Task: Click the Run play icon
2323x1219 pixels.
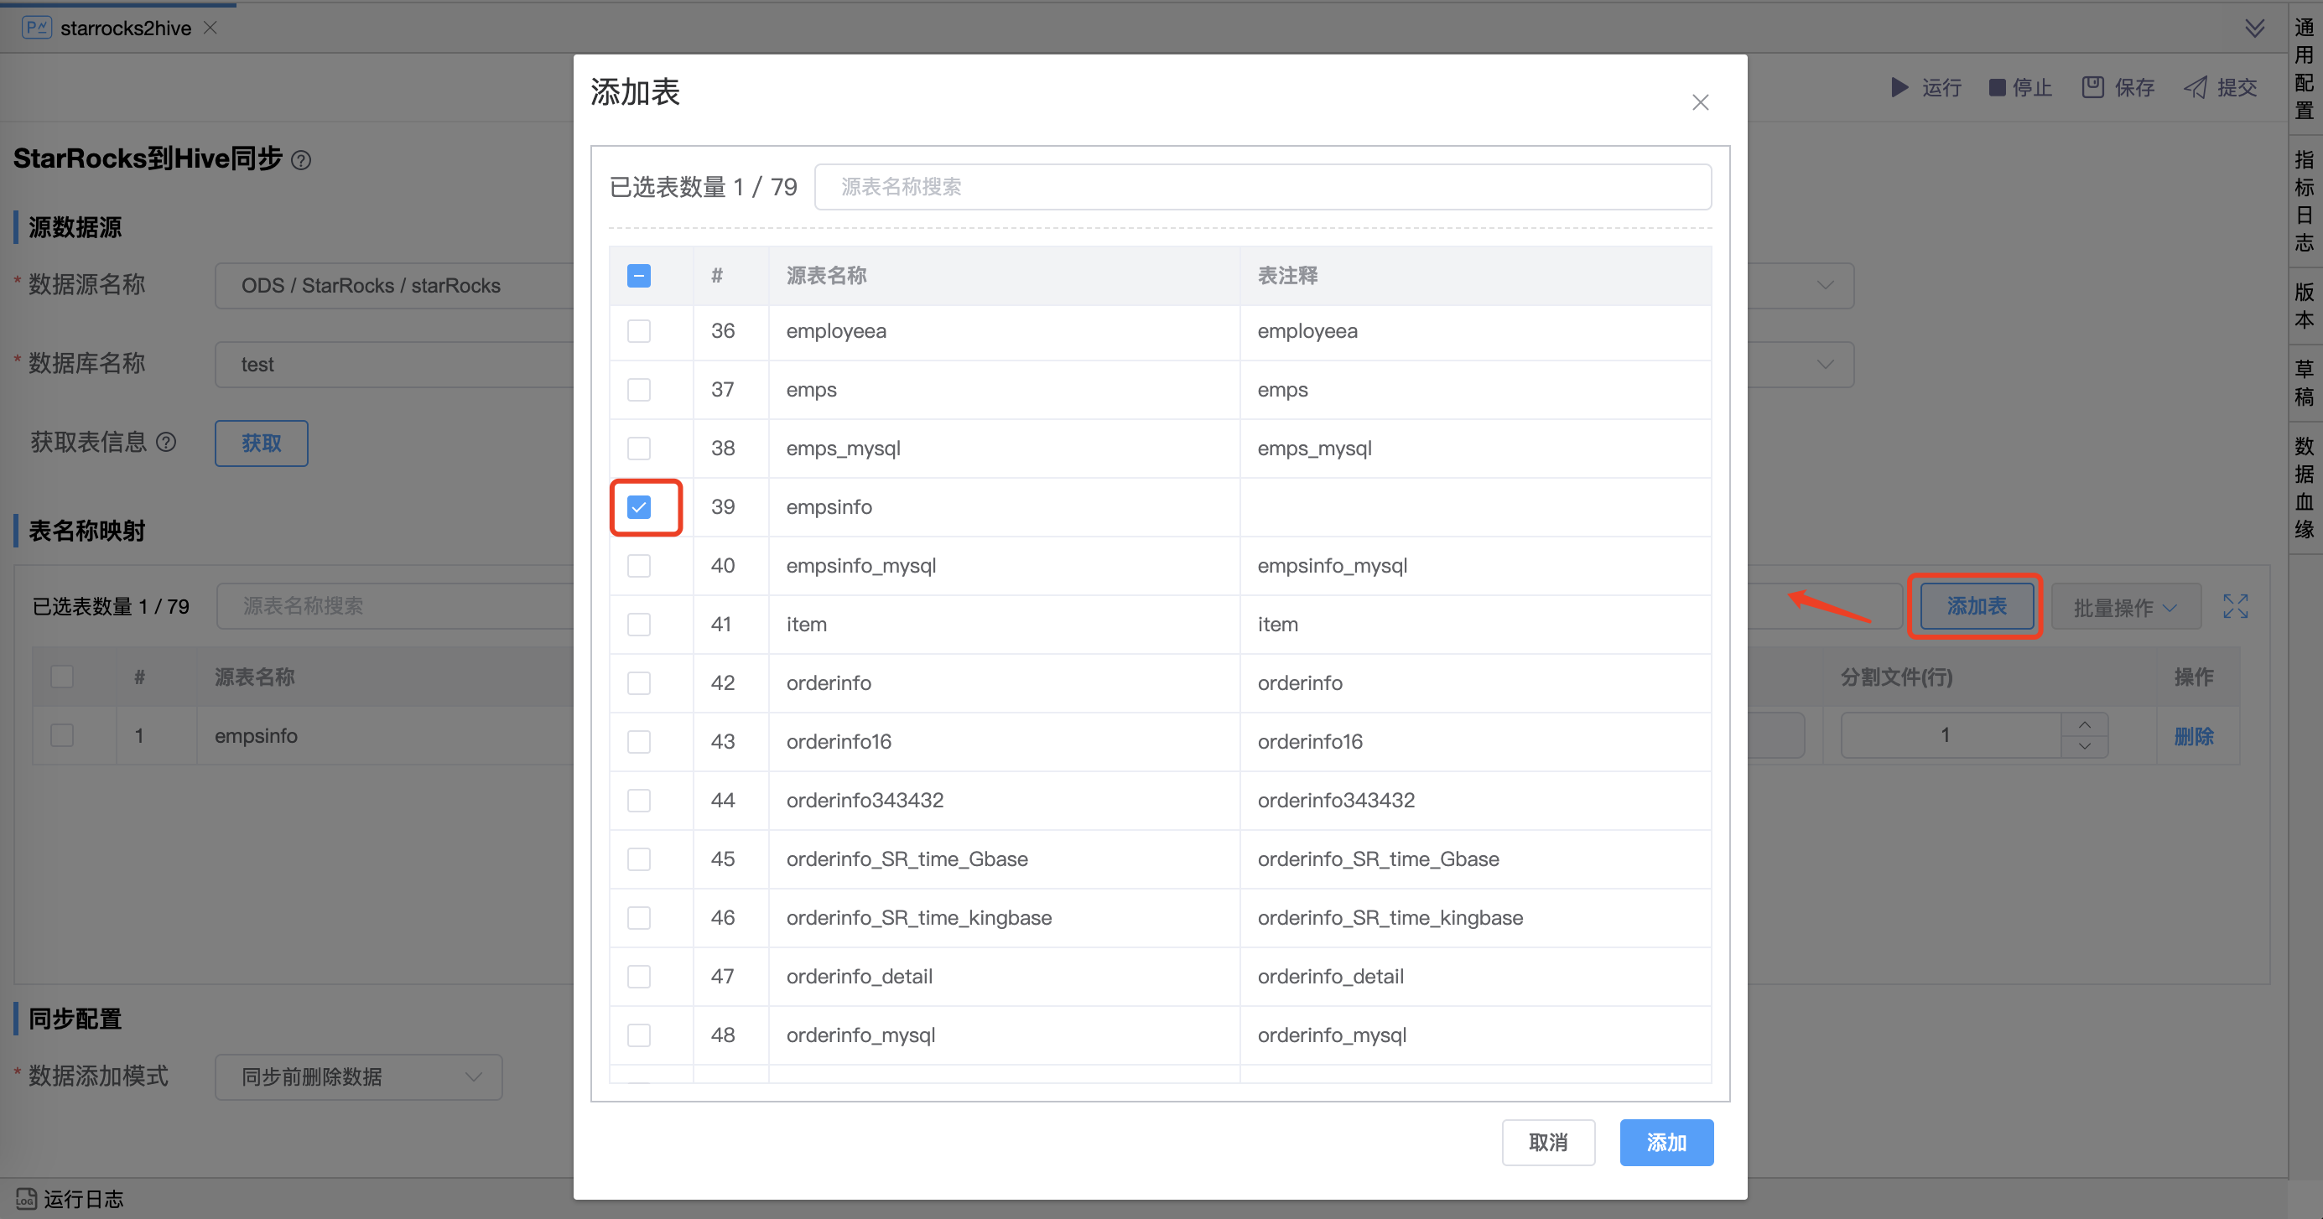Action: point(1899,87)
